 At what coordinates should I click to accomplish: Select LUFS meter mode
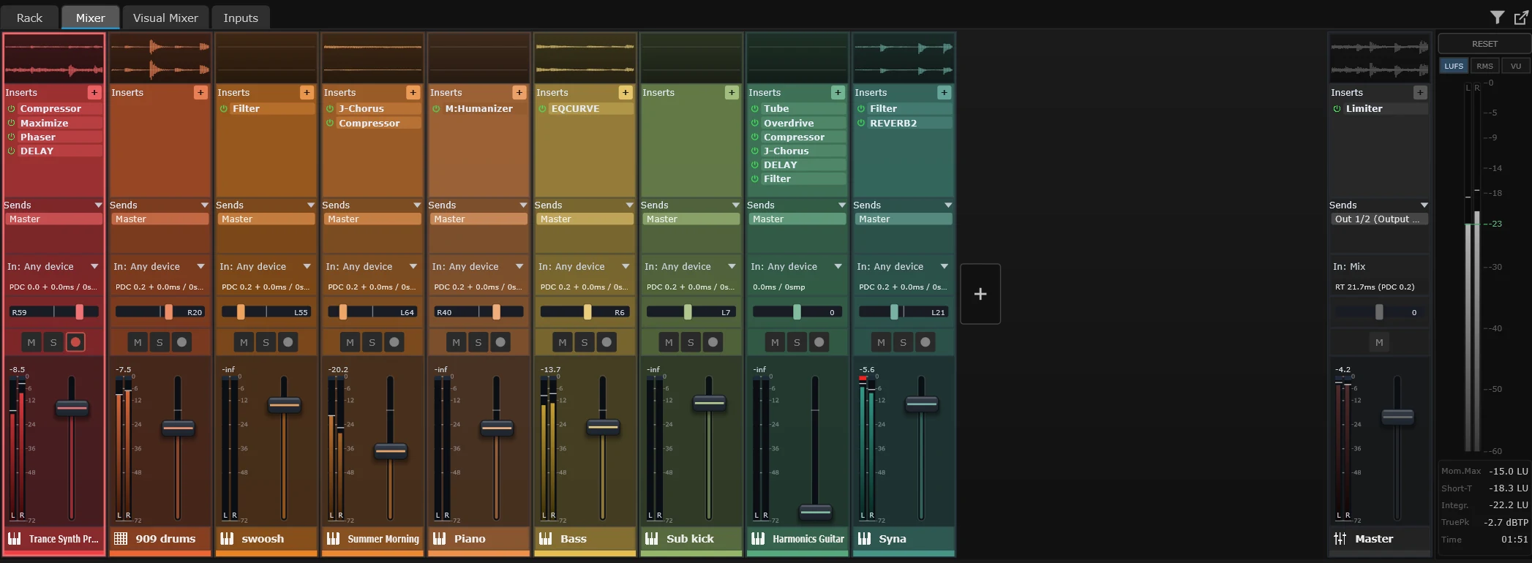[x=1454, y=66]
